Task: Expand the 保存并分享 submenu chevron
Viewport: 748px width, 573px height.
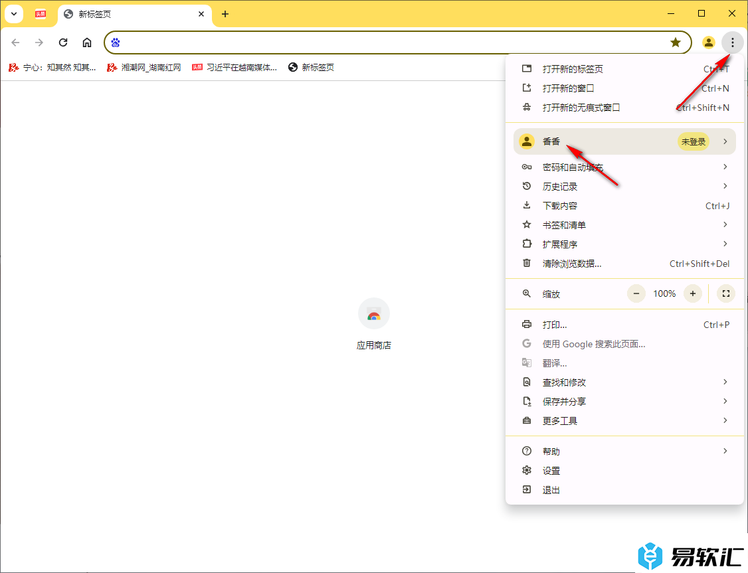Action: (x=725, y=402)
